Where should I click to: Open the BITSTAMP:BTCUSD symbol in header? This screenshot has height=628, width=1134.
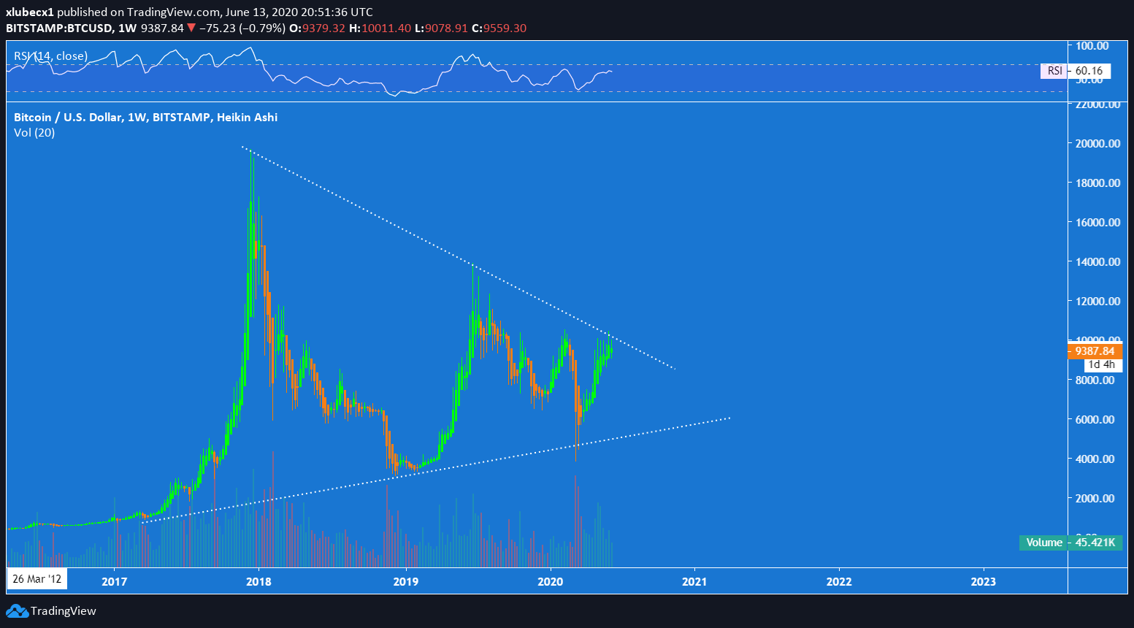pos(59,28)
